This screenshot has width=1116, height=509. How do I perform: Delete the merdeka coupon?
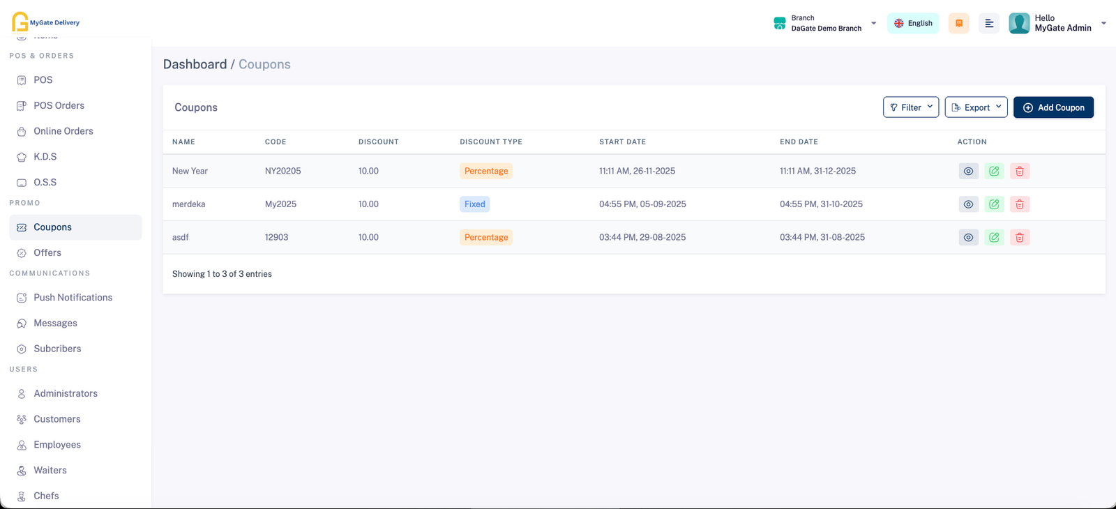pos(1019,204)
